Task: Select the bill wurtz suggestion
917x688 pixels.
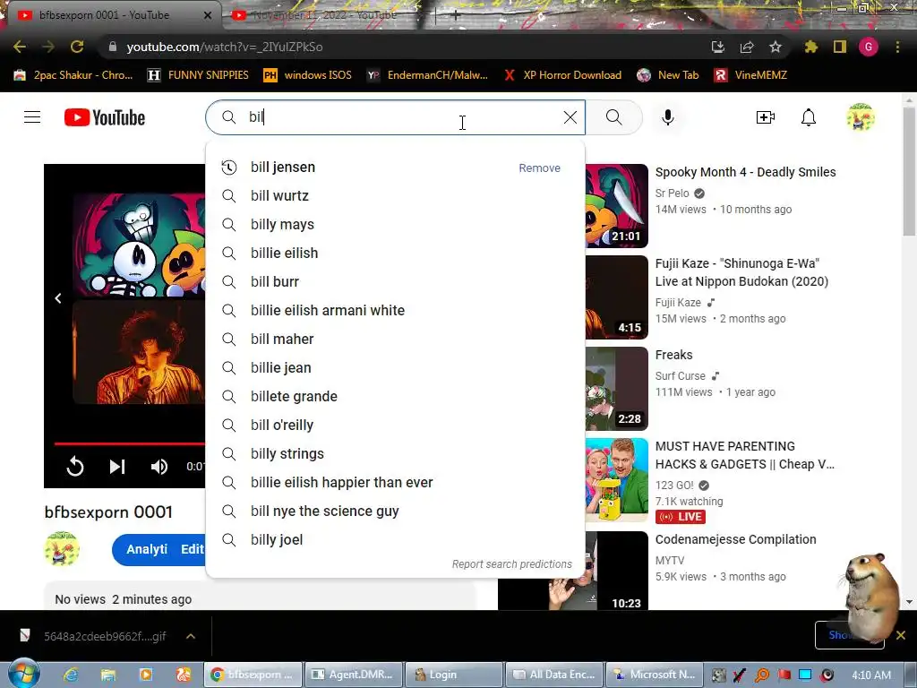Action: point(395,196)
